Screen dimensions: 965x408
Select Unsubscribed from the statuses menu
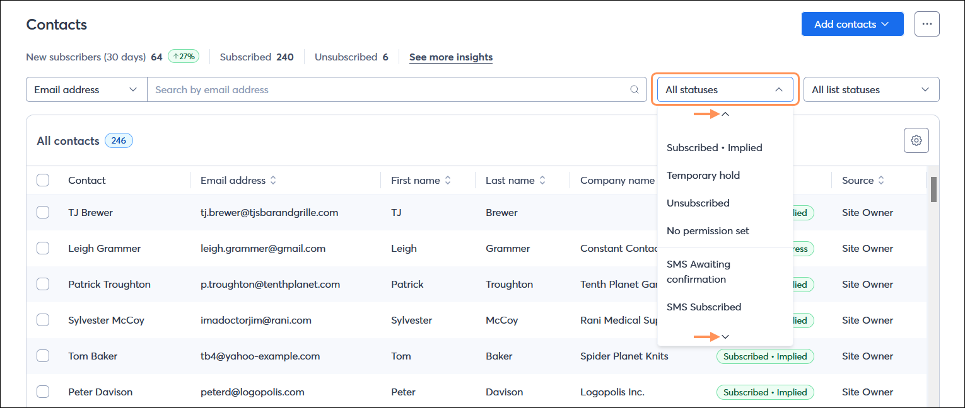click(x=698, y=203)
